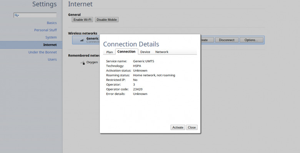This screenshot has height=153, width=300.
Task: Click the Enable Wi-Fi button
Action: click(82, 20)
